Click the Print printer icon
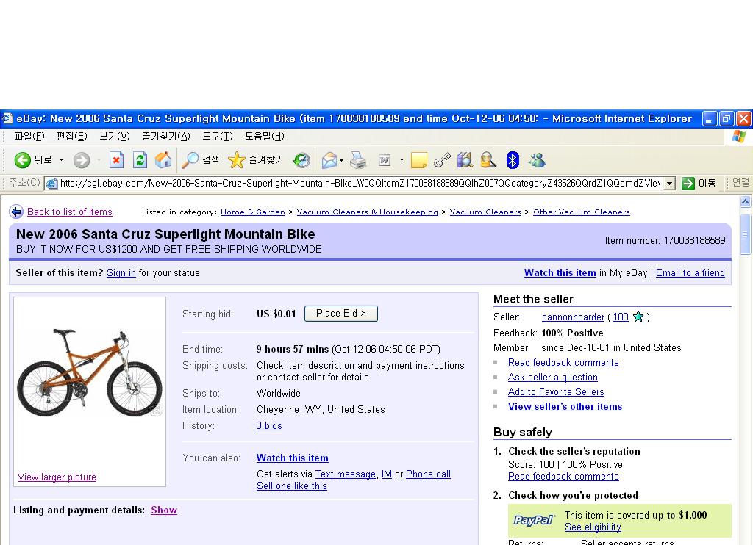 (358, 160)
